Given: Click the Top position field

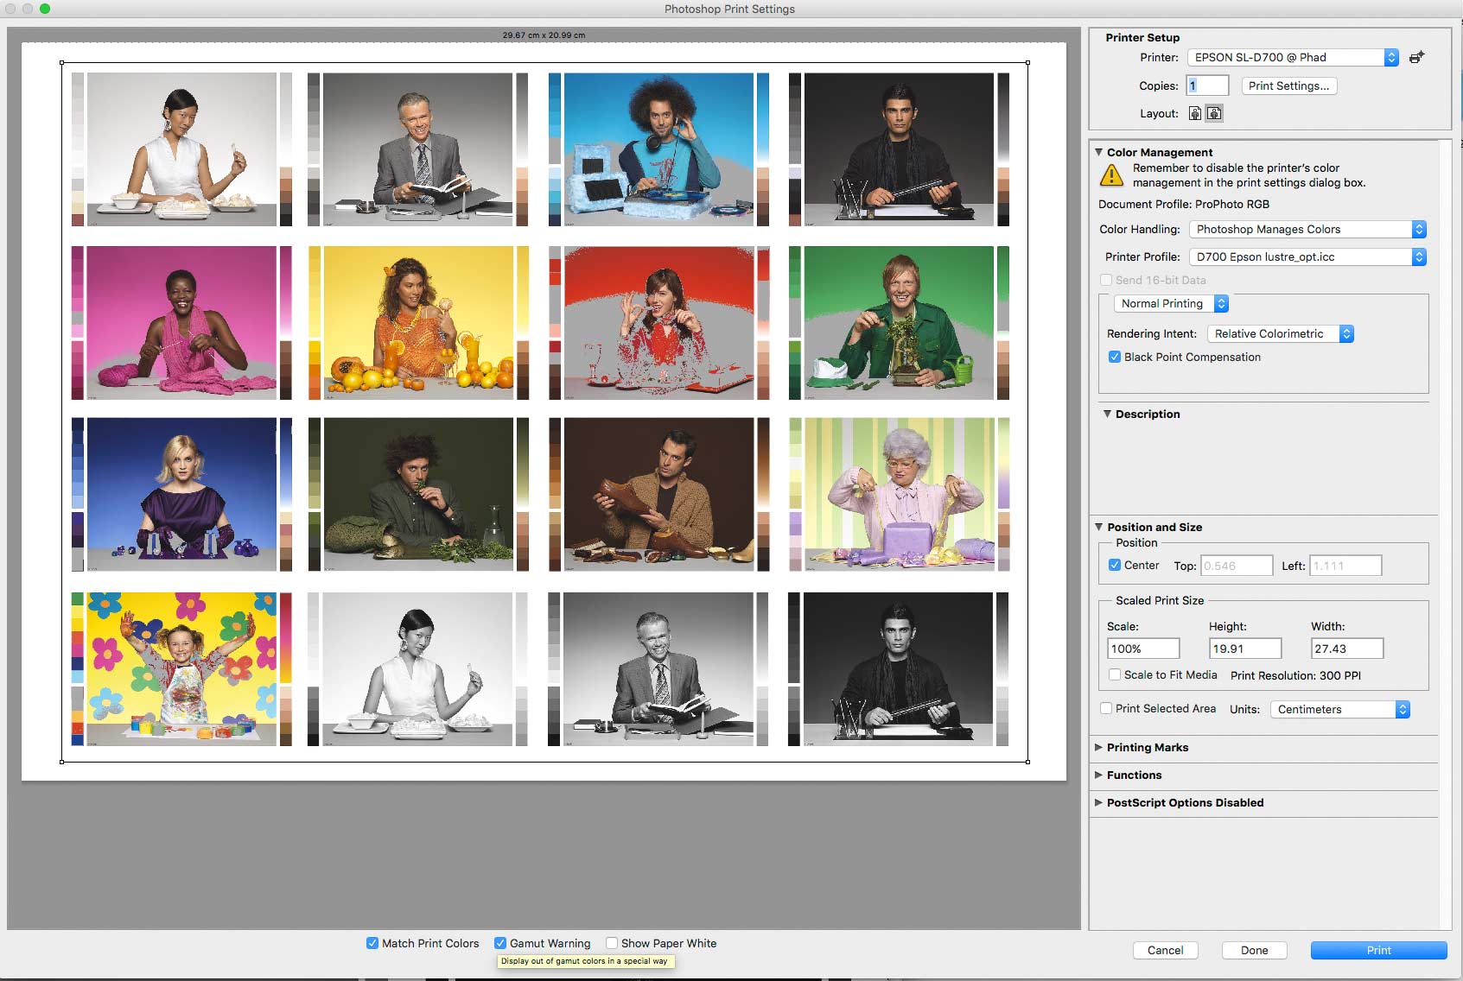Looking at the screenshot, I should (1237, 566).
